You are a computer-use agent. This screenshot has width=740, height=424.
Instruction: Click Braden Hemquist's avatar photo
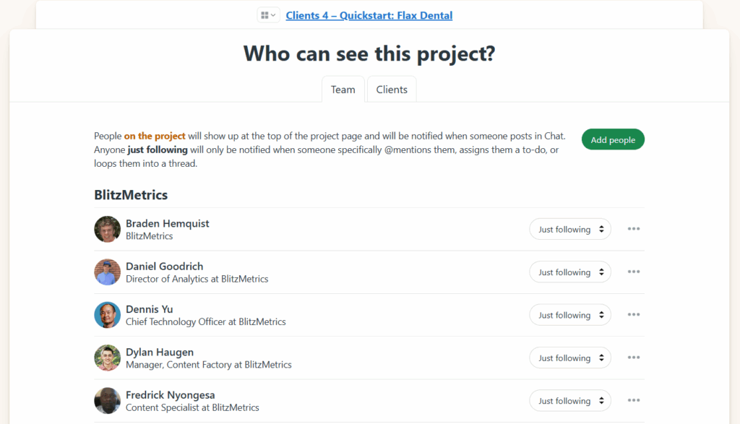[107, 229]
